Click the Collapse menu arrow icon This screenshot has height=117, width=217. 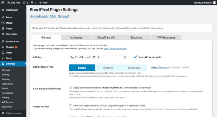[3, 113]
